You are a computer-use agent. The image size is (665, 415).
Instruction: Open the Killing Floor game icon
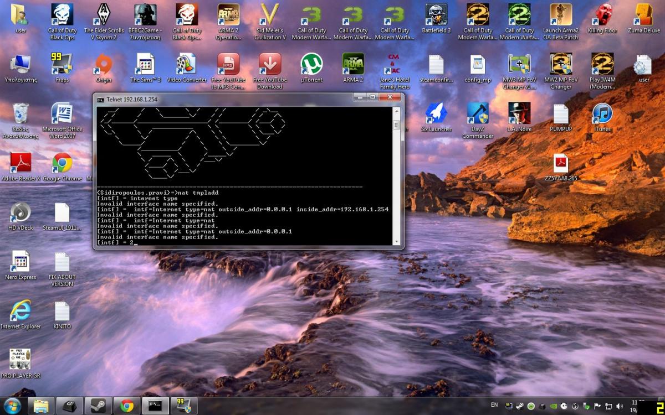tap(602, 18)
